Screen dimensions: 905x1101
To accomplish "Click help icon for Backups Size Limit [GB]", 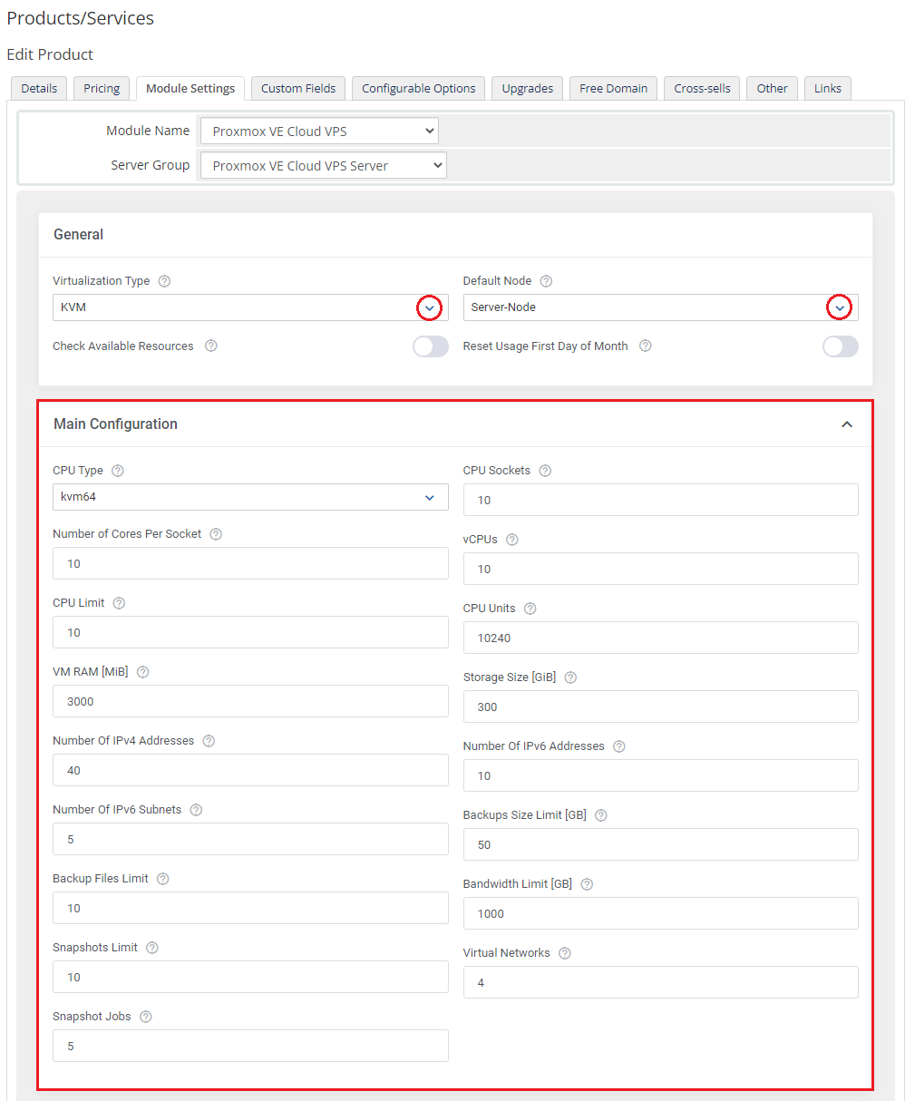I will [601, 815].
